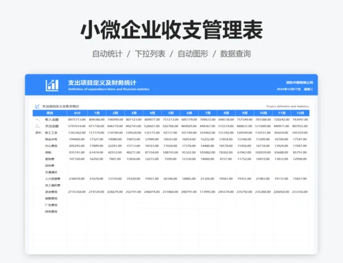Click the 差旅费 row label
343x263 pixels.
[49, 159]
